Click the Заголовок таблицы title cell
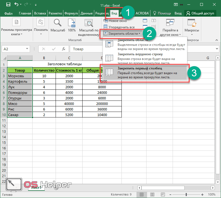This screenshot has width=221, height=198. pyautogui.click(x=64, y=64)
